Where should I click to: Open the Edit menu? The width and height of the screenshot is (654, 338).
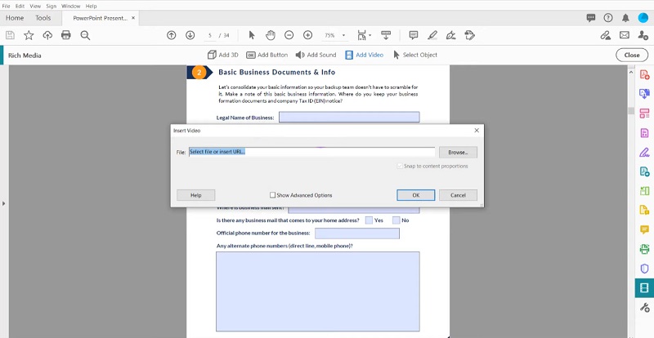pos(20,6)
